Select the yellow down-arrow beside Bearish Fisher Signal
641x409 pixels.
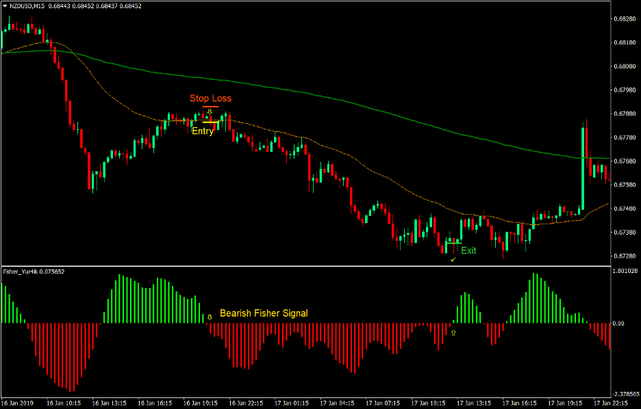pos(211,317)
